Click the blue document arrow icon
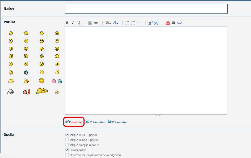Screen dimensions: 251x158 point(156,23)
